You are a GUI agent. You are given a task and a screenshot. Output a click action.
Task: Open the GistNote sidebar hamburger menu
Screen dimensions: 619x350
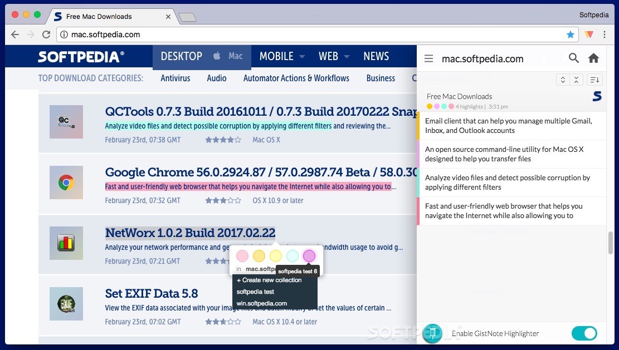pos(428,59)
